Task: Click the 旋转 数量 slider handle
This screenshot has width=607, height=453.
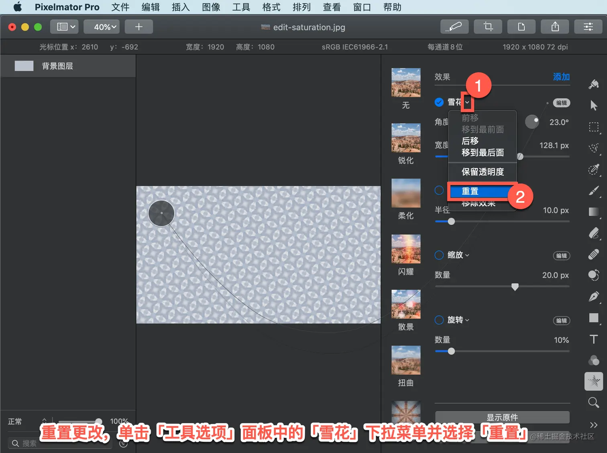Action: click(451, 351)
